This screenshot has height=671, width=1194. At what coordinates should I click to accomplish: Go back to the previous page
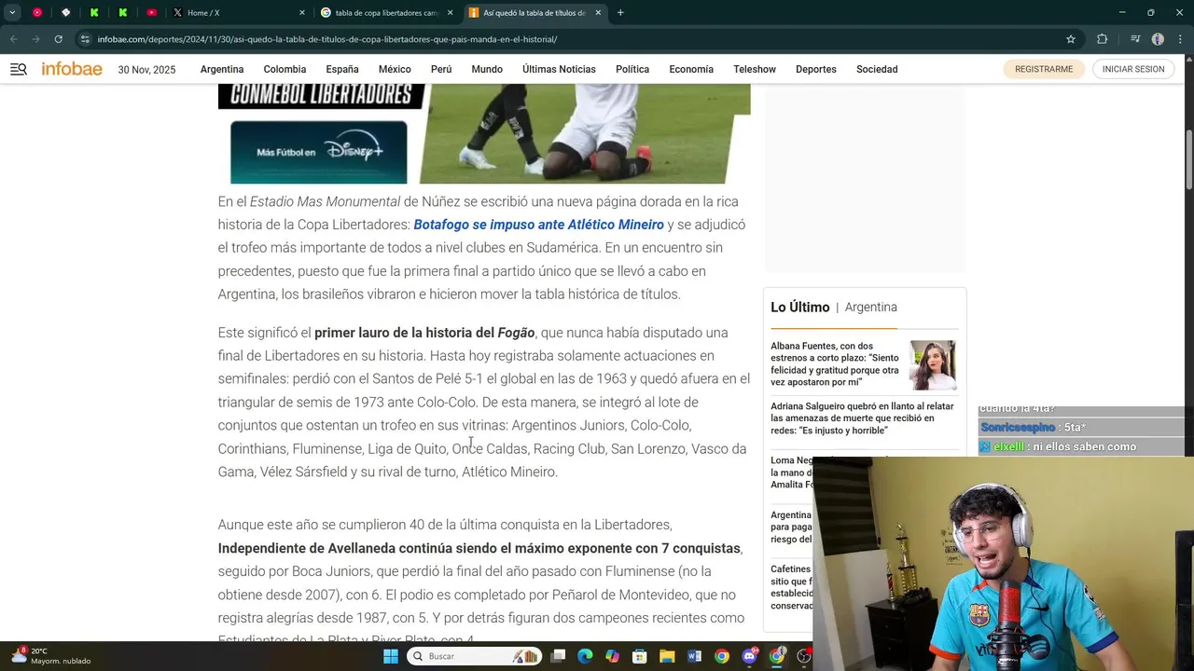tap(13, 39)
